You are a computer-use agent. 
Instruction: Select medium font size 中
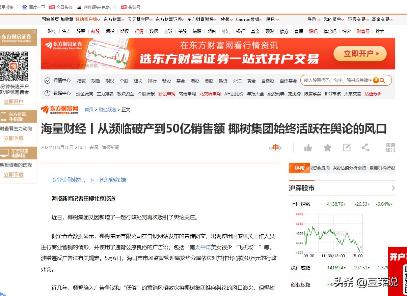(275, 147)
